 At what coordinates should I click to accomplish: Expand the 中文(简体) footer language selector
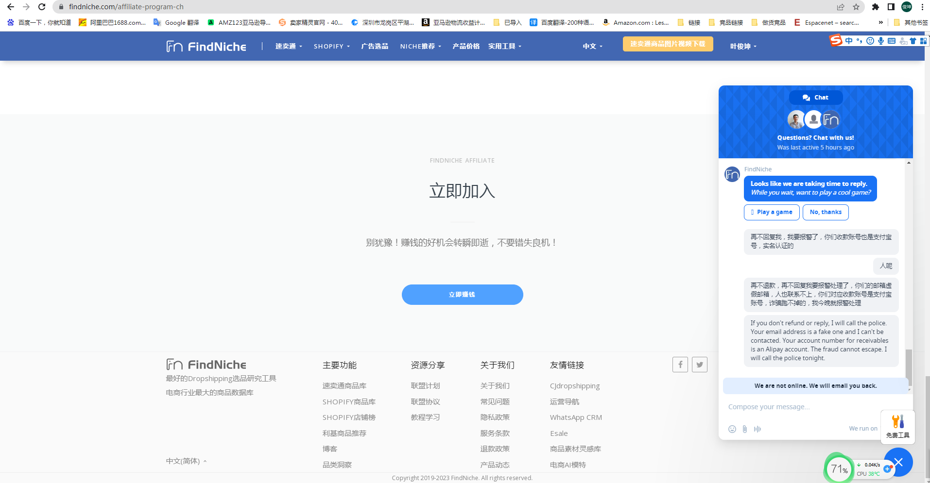click(x=187, y=461)
